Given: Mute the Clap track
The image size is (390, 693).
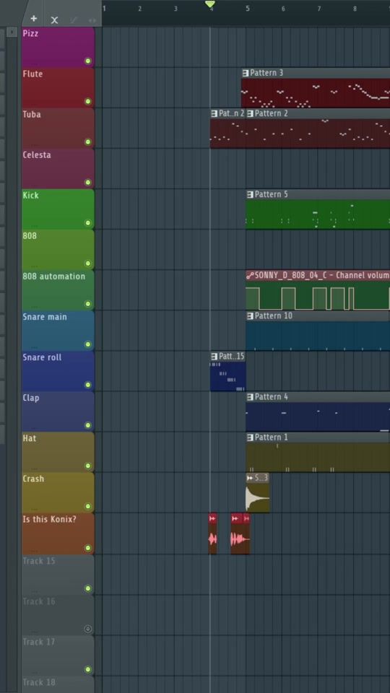Looking at the screenshot, I should click(87, 426).
